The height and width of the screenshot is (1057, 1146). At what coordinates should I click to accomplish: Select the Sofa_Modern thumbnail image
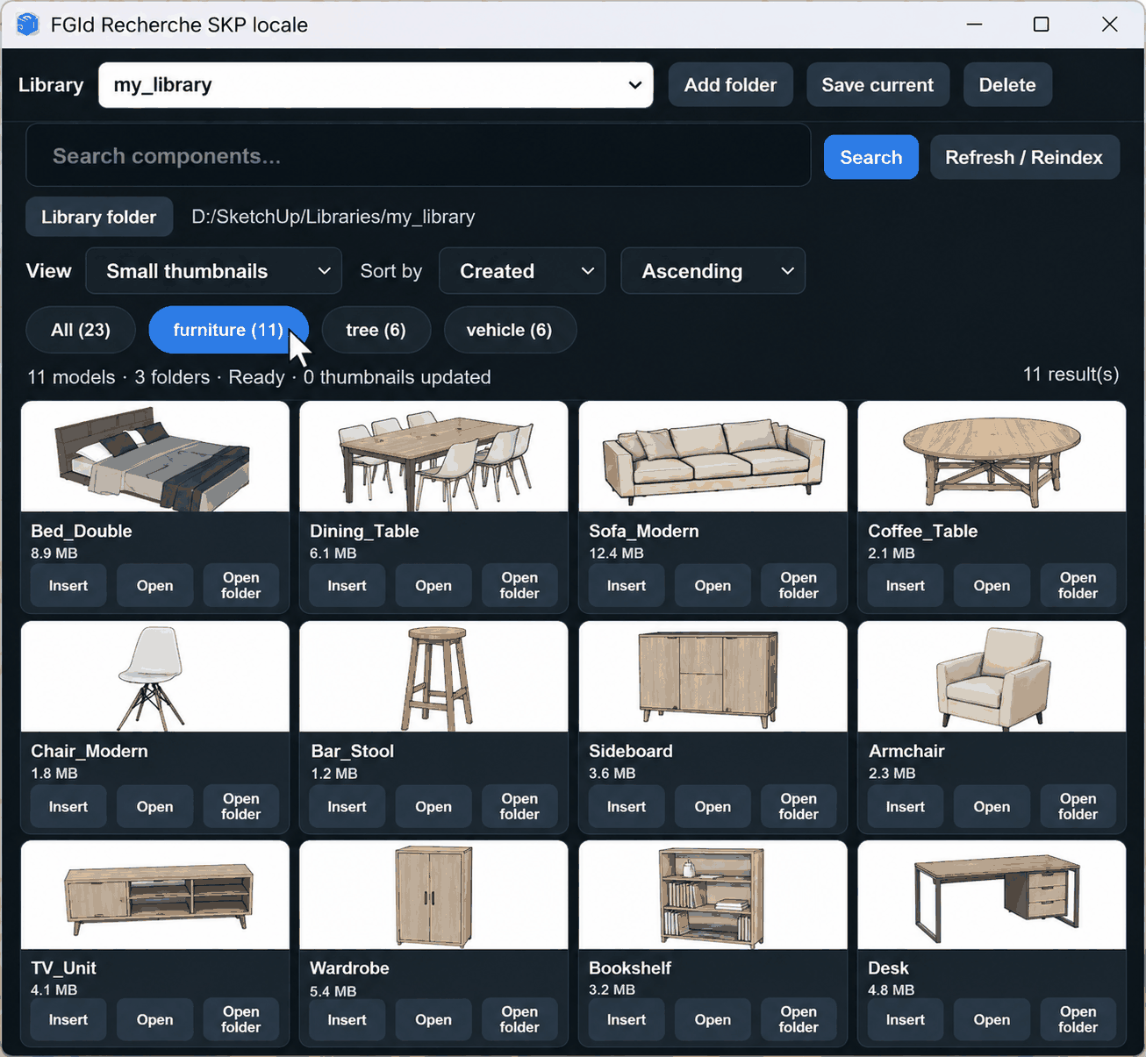point(713,457)
